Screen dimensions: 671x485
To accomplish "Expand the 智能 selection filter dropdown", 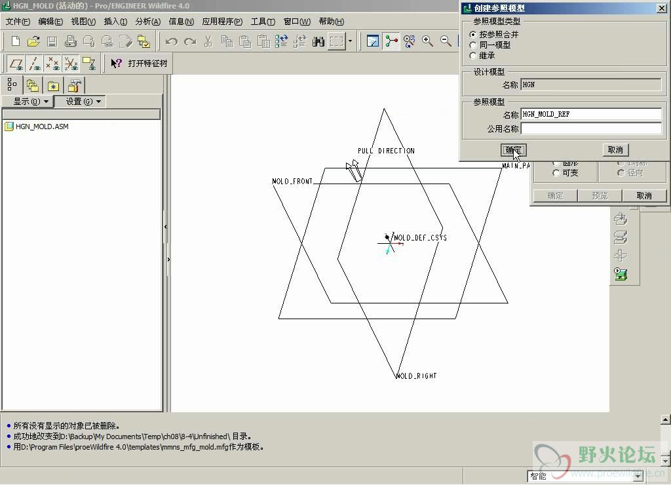I will coord(638,476).
